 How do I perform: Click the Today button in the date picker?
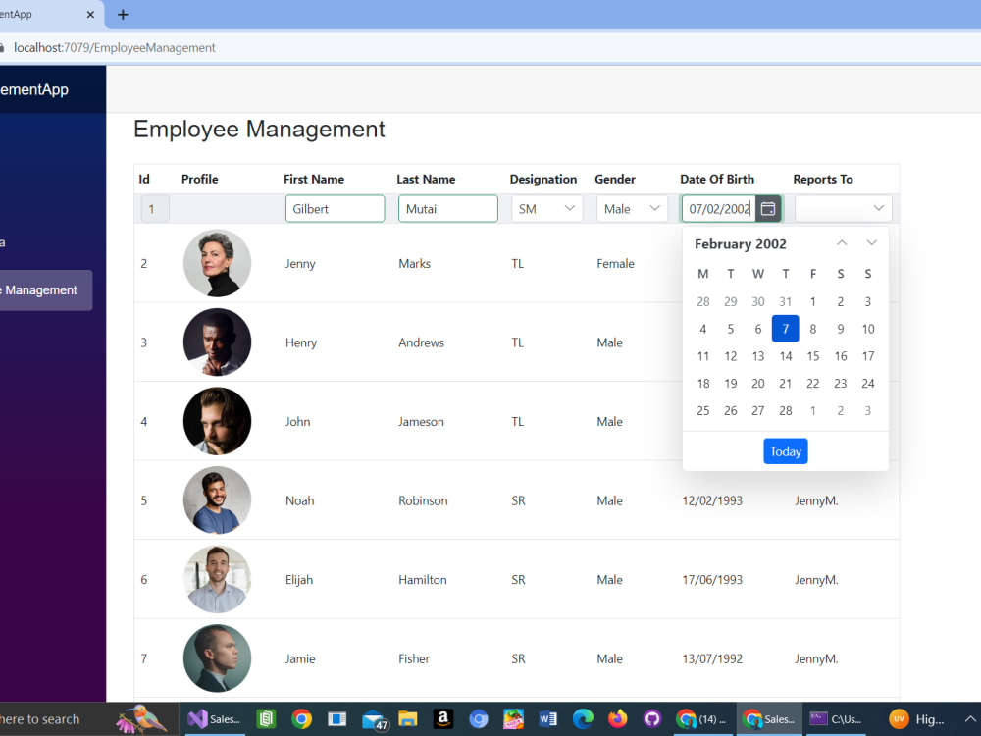(785, 450)
